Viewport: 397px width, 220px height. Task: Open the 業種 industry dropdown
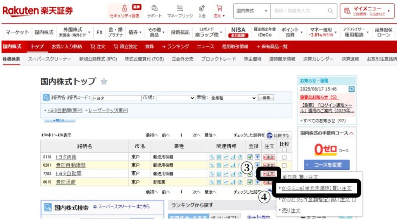pos(233,98)
